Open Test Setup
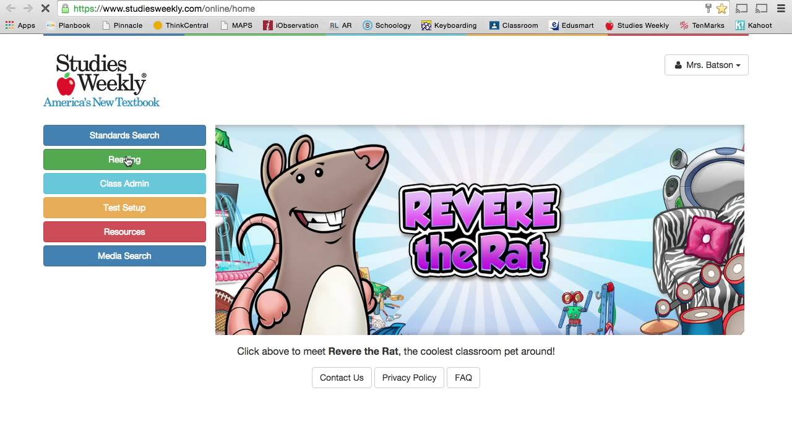Screen dimensions: 792x445 coord(124,208)
